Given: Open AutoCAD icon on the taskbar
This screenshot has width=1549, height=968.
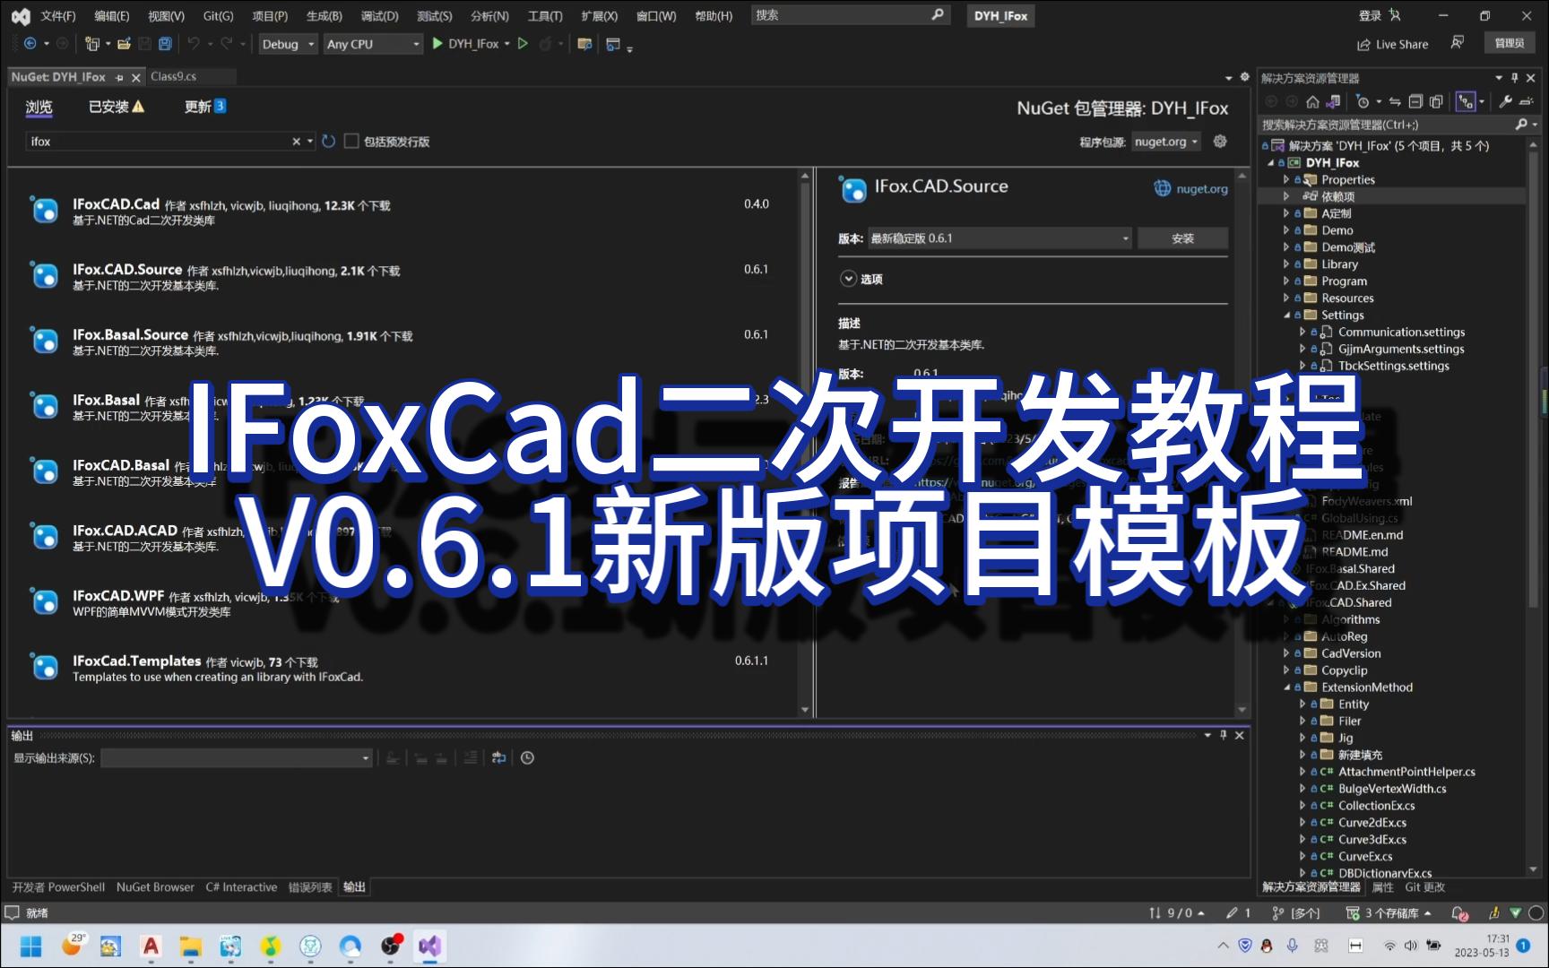Looking at the screenshot, I should [151, 946].
